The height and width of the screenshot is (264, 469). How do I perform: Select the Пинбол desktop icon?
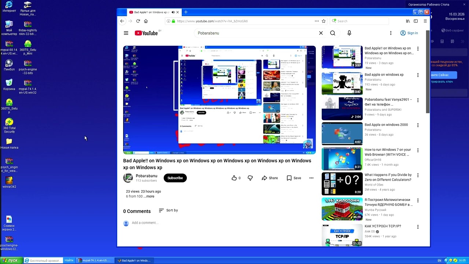(9, 65)
